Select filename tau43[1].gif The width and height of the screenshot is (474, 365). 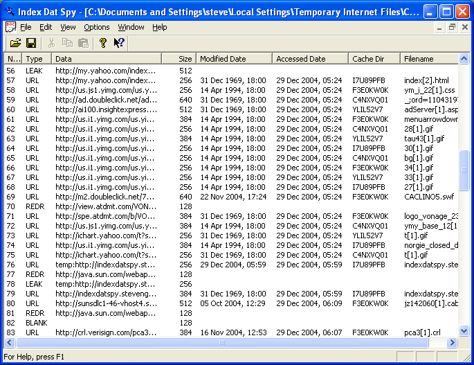point(424,139)
